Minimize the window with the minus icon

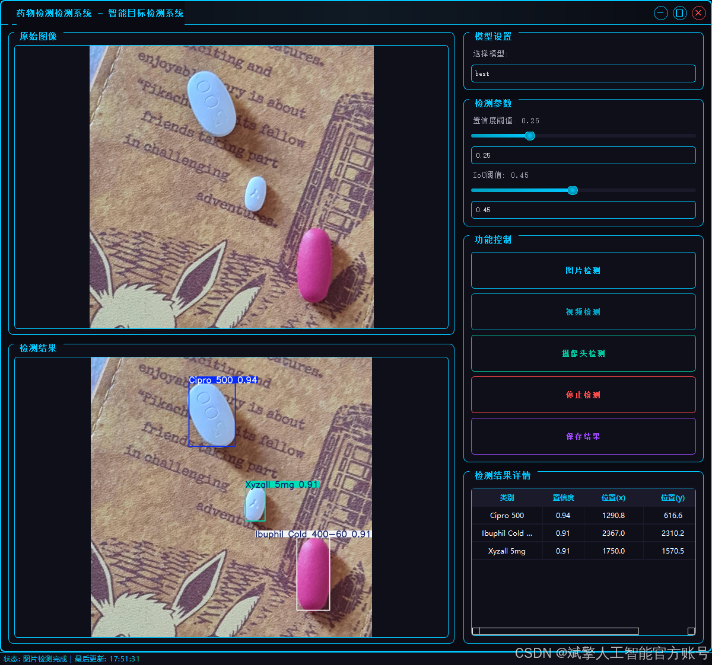[661, 13]
